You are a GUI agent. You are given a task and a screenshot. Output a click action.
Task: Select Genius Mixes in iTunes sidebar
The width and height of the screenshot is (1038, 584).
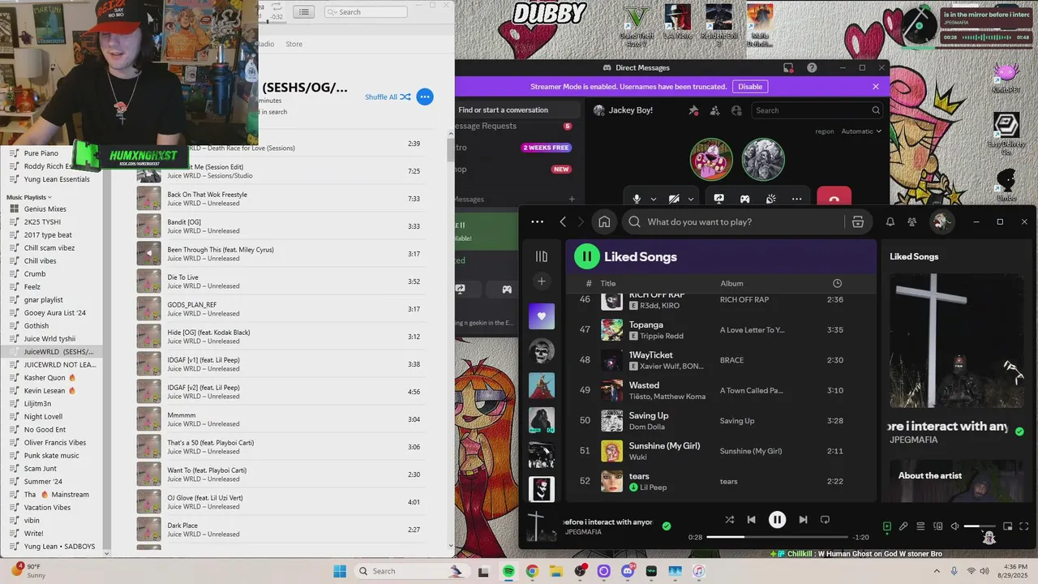coord(45,208)
